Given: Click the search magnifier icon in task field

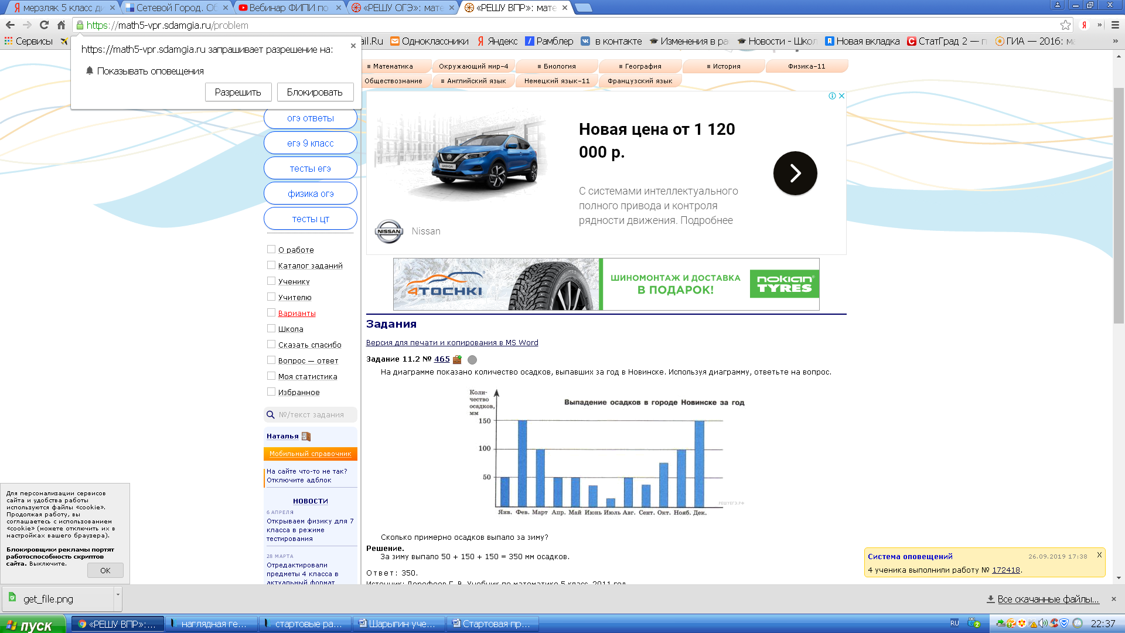Looking at the screenshot, I should tap(271, 414).
